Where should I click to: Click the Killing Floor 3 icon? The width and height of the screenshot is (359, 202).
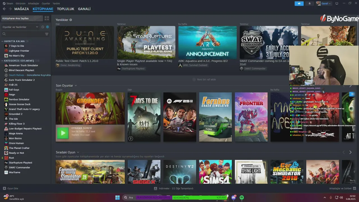point(6,124)
